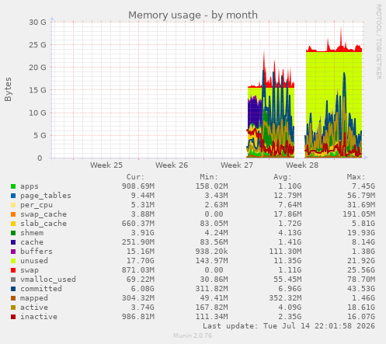Click the unused current value 17.70G
This screenshot has width=386, height=344.
[141, 261]
